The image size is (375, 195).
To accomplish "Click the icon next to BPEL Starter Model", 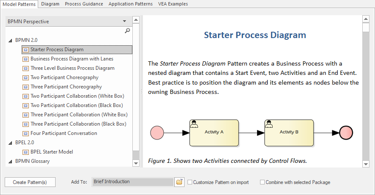I will [x=25, y=152].
